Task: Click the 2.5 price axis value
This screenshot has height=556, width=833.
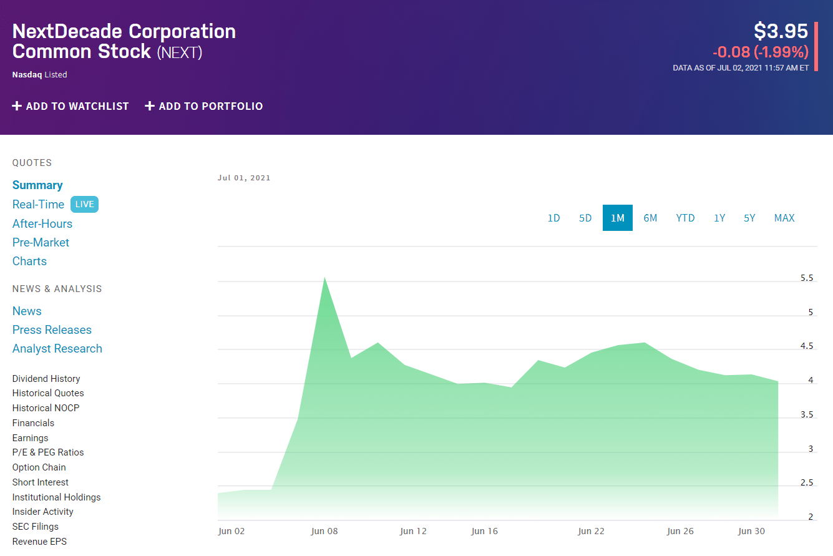Action: tap(807, 483)
